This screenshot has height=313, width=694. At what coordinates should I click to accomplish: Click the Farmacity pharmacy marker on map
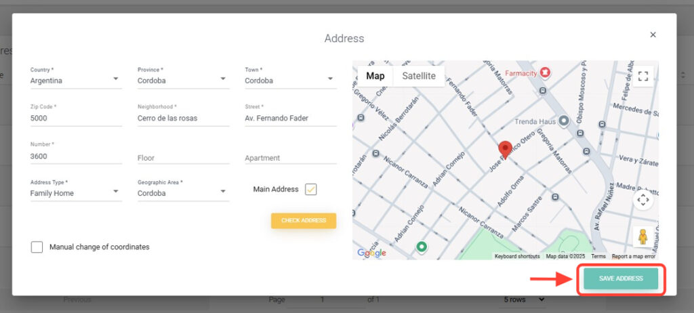[x=544, y=72]
